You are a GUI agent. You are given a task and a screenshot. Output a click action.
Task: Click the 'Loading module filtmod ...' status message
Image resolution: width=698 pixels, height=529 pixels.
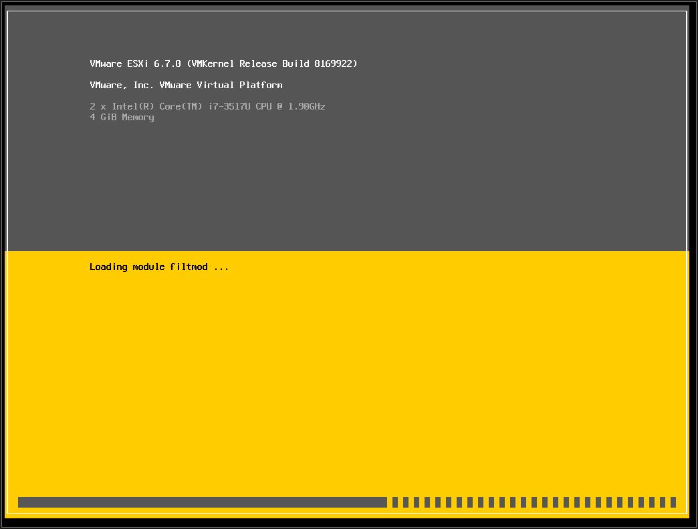[x=159, y=267]
